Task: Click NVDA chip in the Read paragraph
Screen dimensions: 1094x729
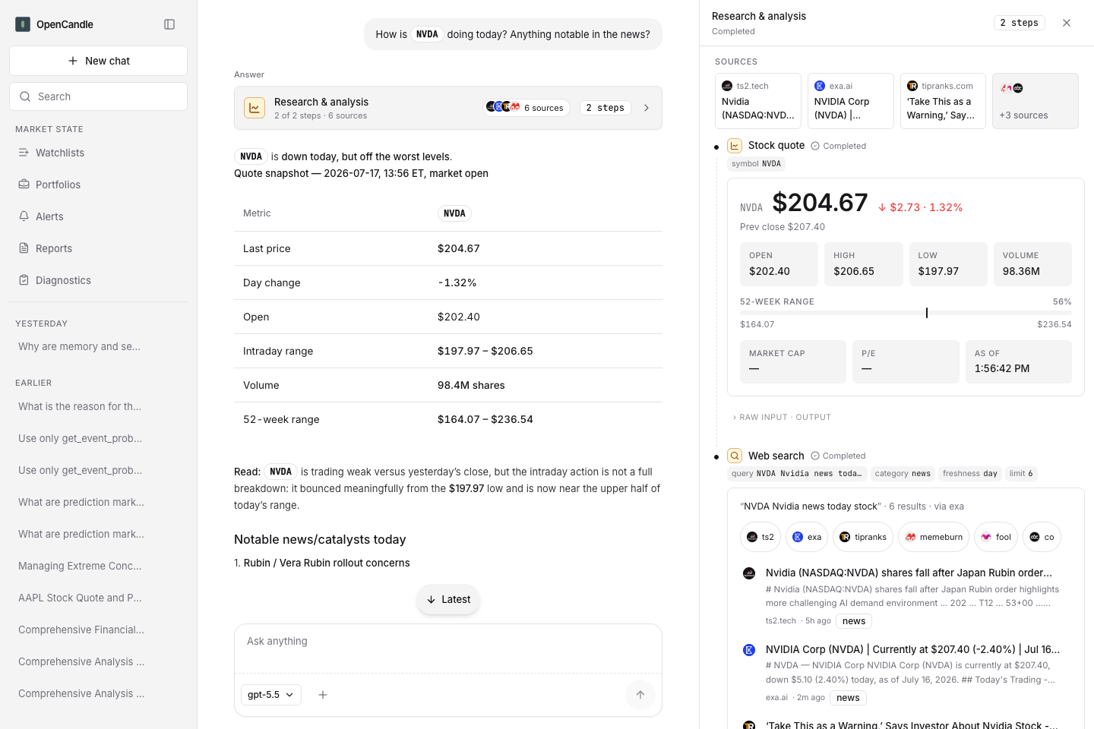Action: 280,472
